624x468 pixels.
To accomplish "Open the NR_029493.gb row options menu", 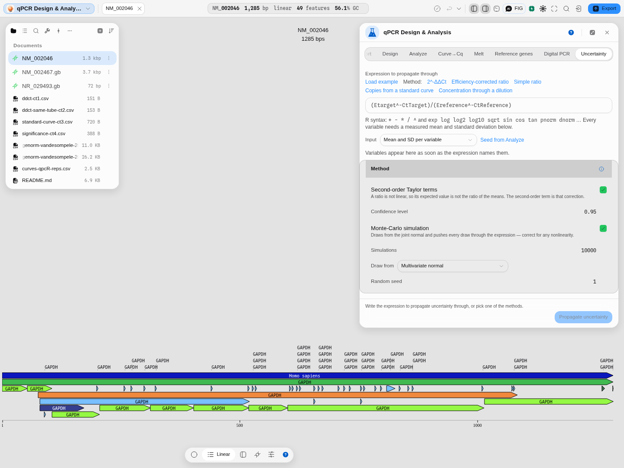I will [109, 86].
